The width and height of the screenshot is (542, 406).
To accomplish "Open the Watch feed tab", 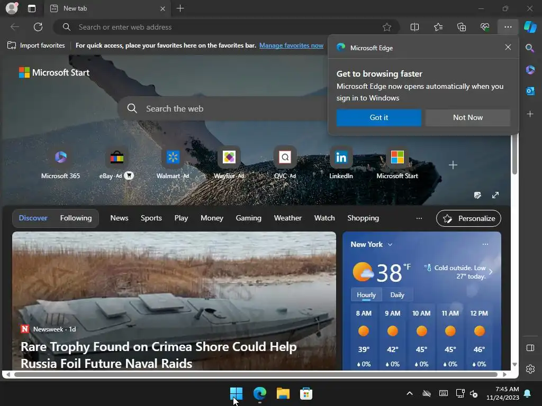I will click(324, 218).
